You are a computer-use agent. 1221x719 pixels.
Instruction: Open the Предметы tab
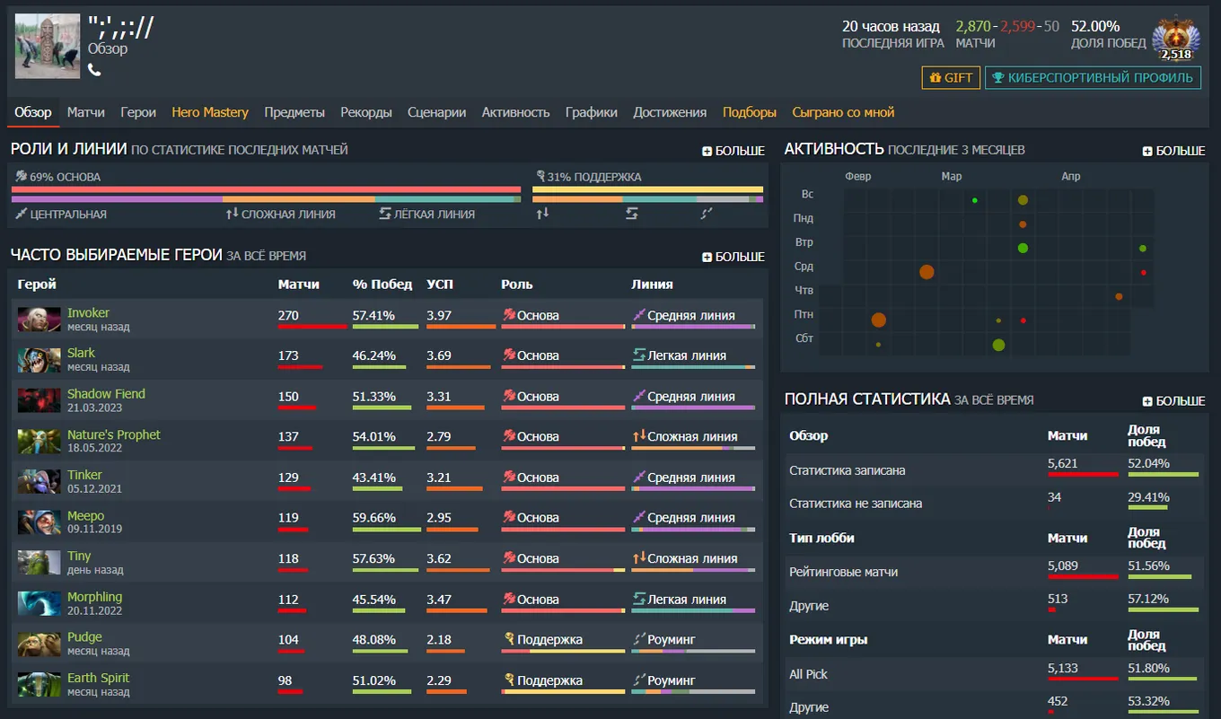pyautogui.click(x=294, y=112)
